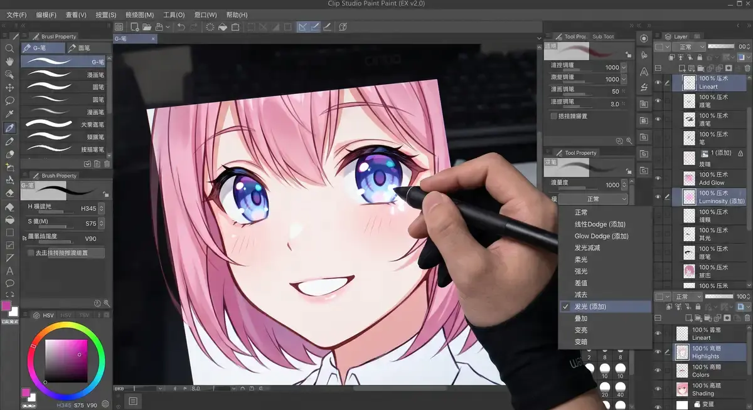Adjust the S75 saturation stepper
This screenshot has height=410, width=753.
[x=101, y=223]
